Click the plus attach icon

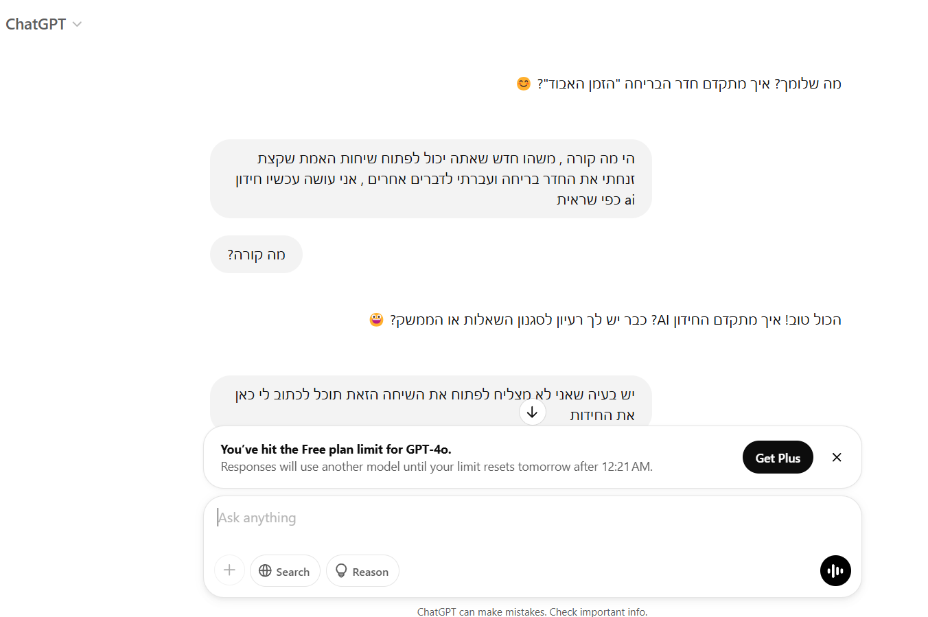pyautogui.click(x=229, y=570)
